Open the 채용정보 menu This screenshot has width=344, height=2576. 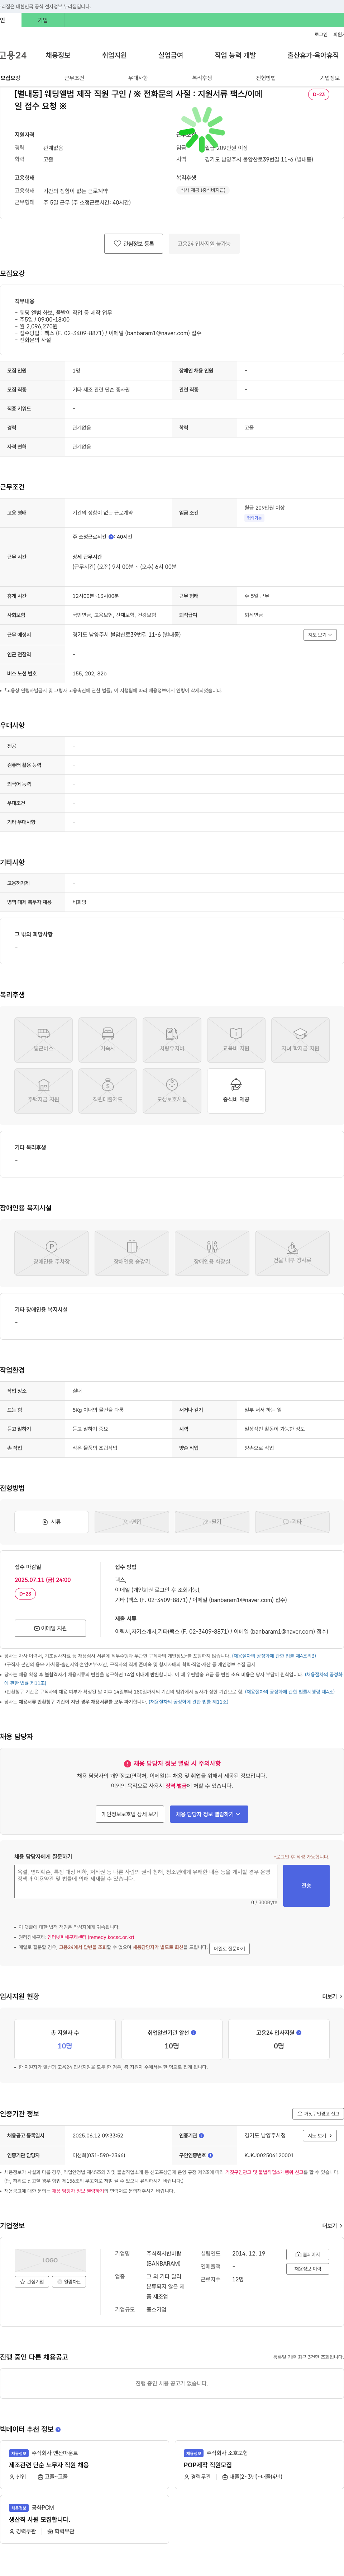click(x=58, y=55)
